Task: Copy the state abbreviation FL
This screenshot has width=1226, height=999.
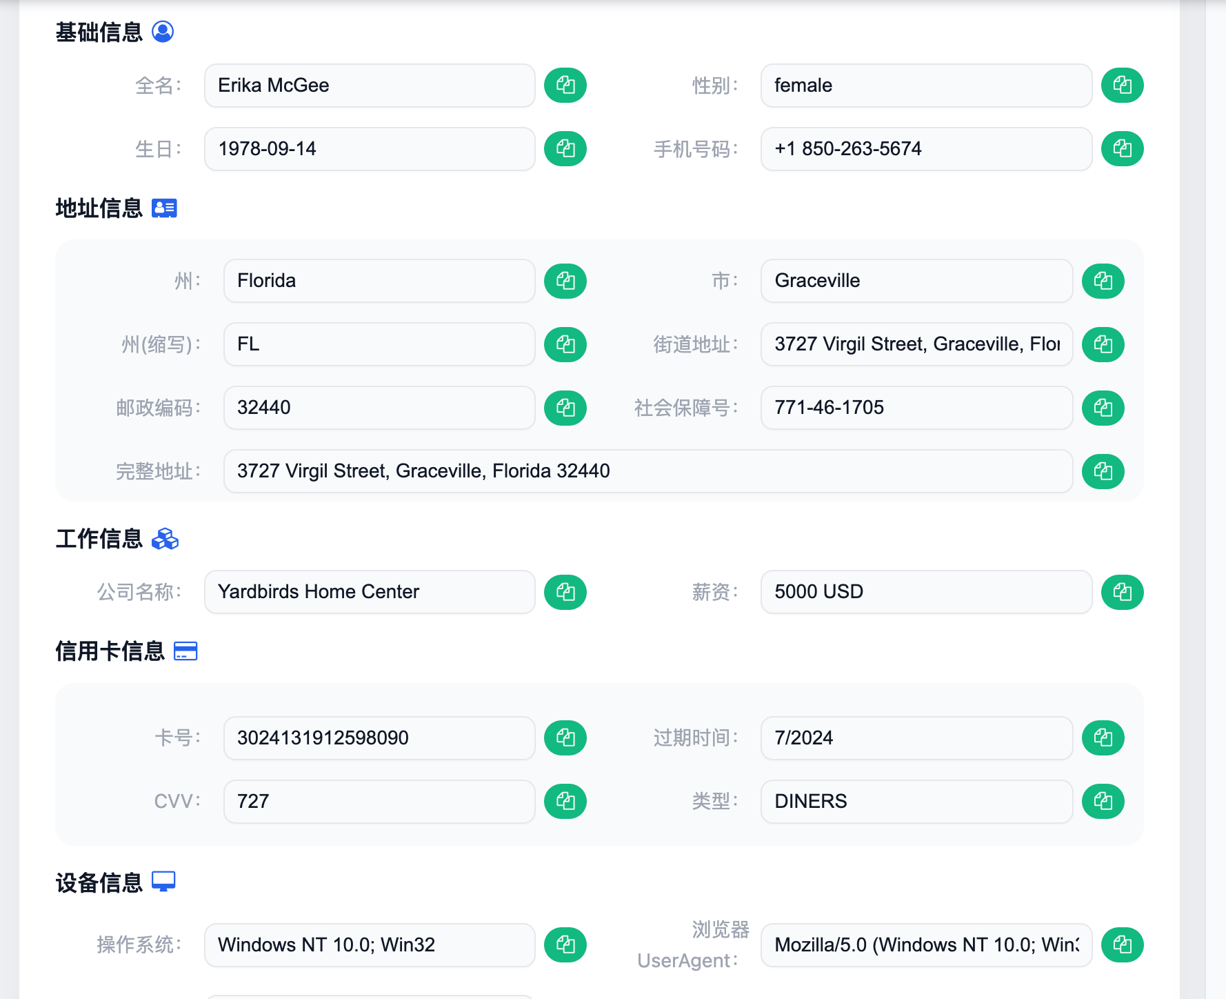Action: coord(565,344)
